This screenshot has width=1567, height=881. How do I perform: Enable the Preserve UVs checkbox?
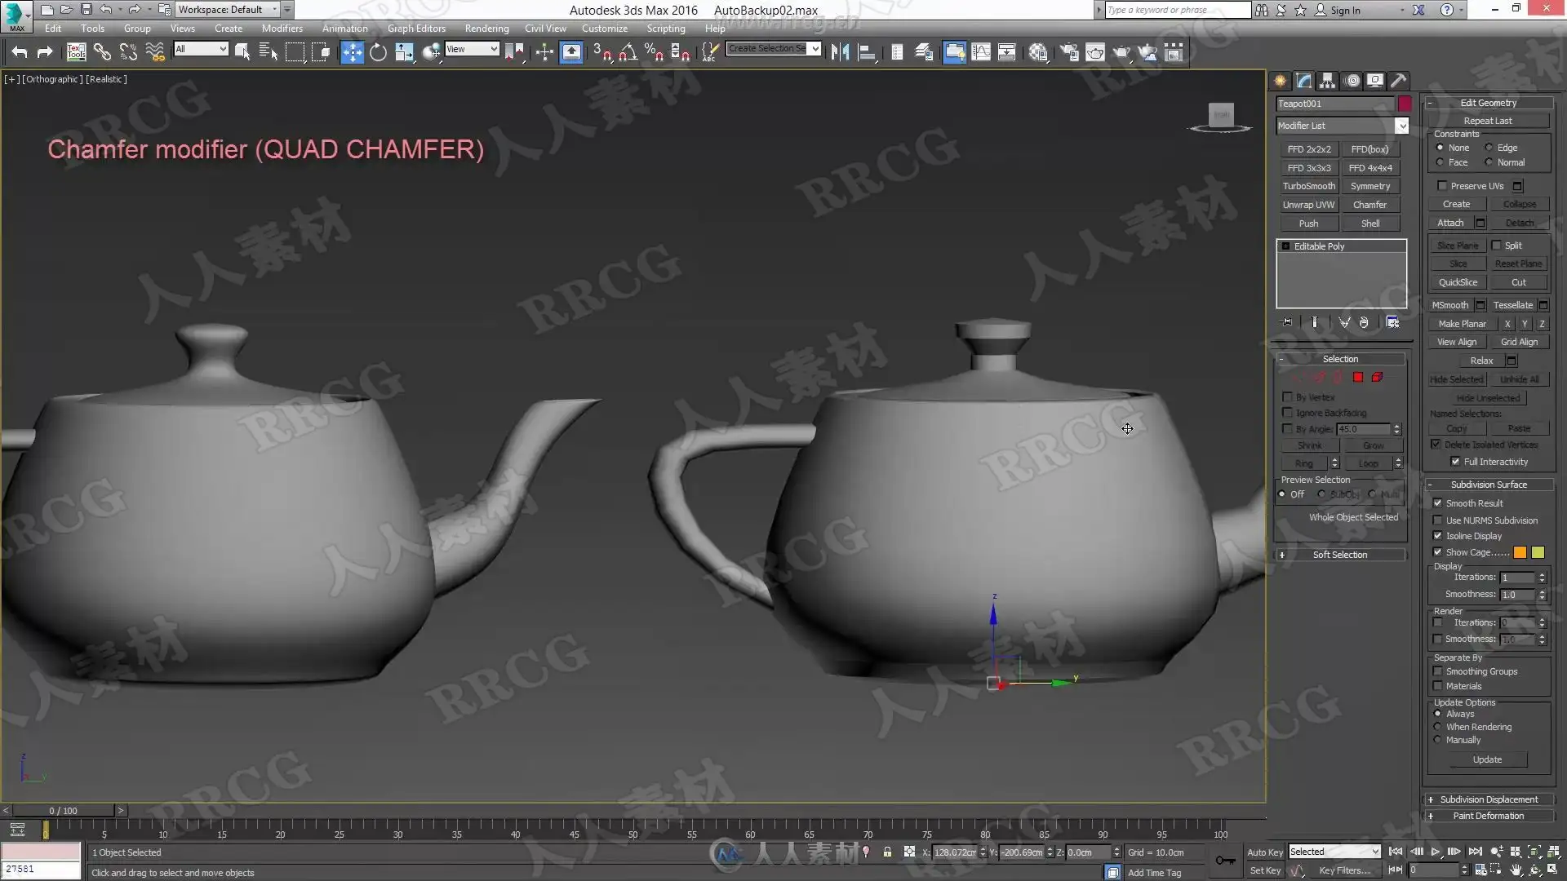[1442, 186]
